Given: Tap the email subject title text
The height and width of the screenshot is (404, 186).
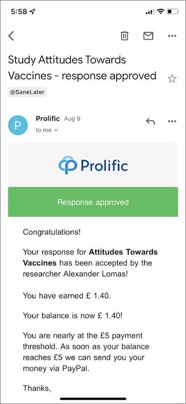Looking at the screenshot, I should pyautogui.click(x=82, y=68).
